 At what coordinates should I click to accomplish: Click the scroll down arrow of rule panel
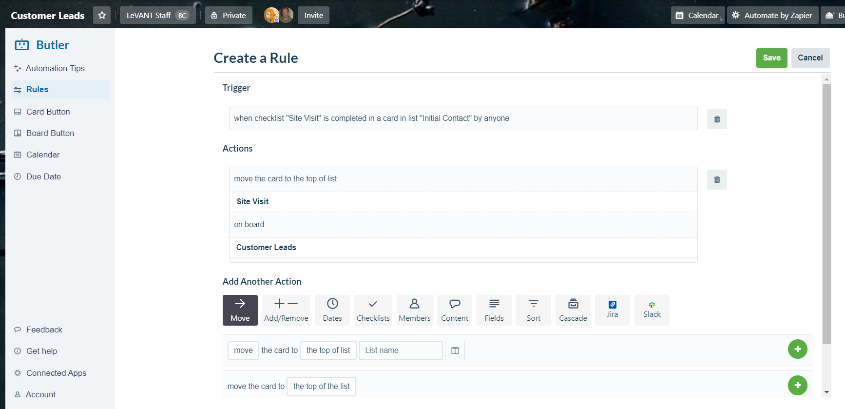point(826,392)
